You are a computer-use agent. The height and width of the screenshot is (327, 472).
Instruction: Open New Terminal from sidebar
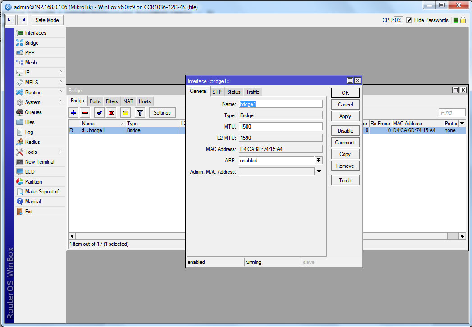click(40, 162)
